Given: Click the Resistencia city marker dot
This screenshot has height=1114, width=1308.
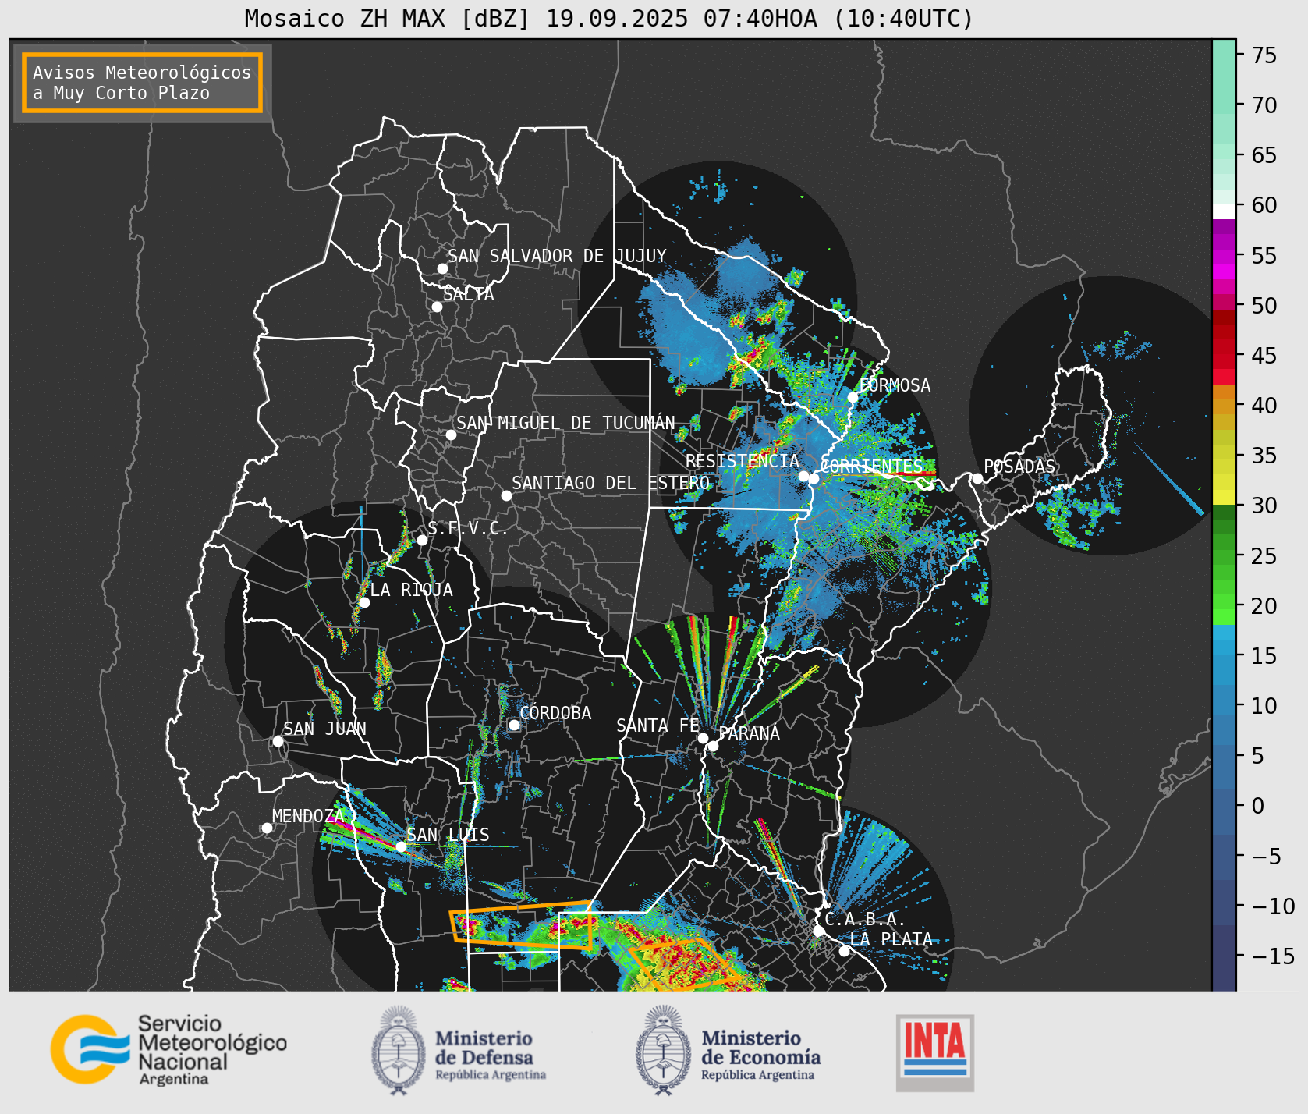Looking at the screenshot, I should (803, 476).
